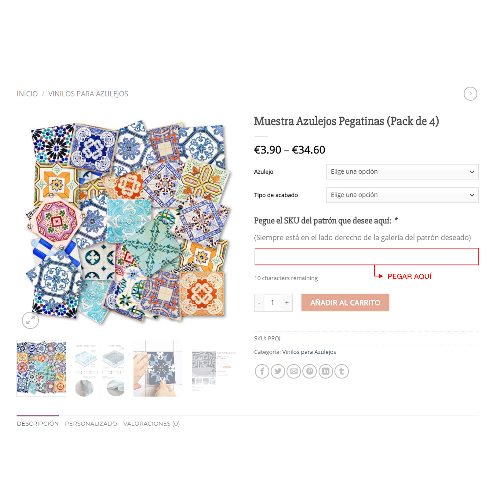The width and height of the screenshot is (495, 495).
Task: Go to Inicio breadcrumb link
Action: pos(27,94)
